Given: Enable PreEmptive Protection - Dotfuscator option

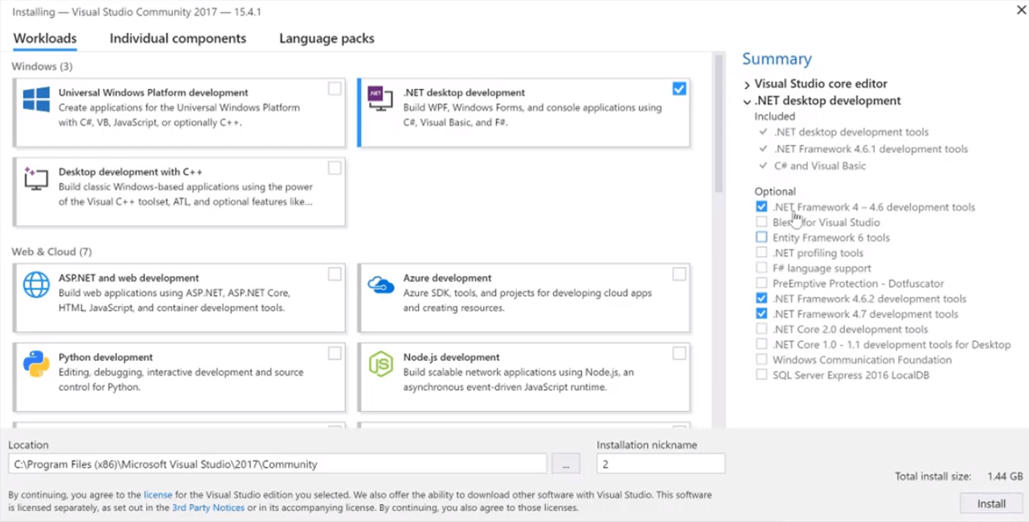Looking at the screenshot, I should click(x=761, y=283).
